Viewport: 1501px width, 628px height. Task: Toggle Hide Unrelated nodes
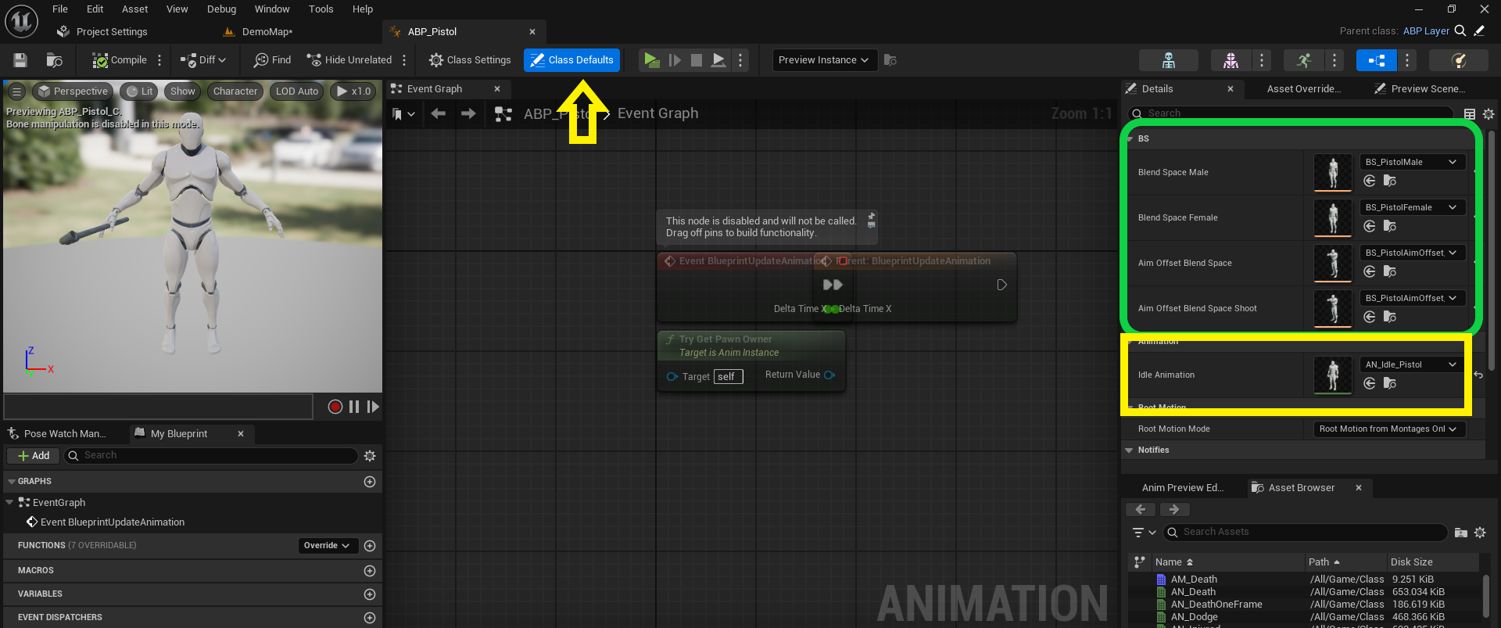click(349, 60)
